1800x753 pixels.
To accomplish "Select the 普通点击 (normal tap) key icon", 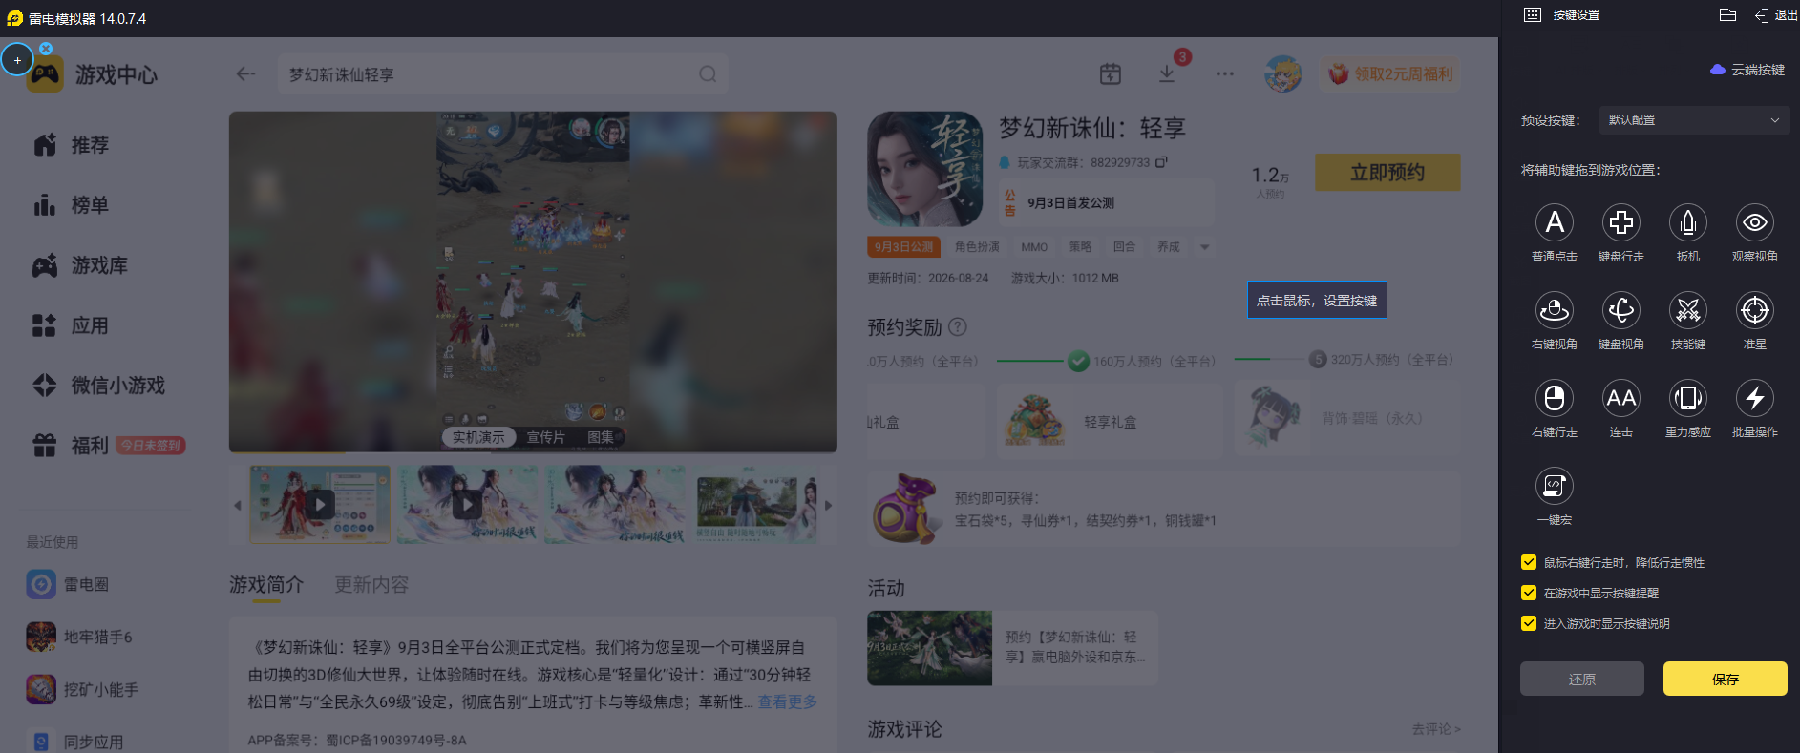I will 1555,222.
